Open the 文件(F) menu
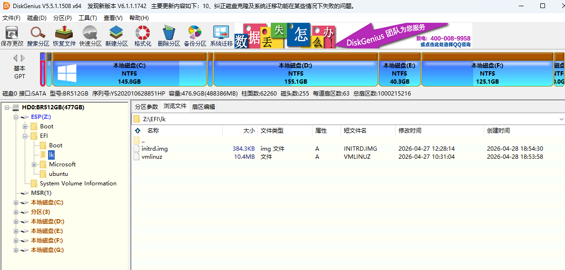 pos(11,18)
